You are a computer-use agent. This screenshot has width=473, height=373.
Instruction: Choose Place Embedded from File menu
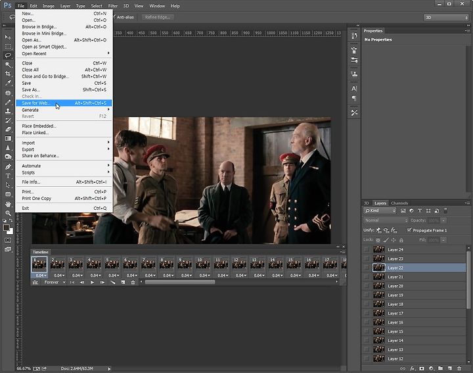click(x=64, y=126)
